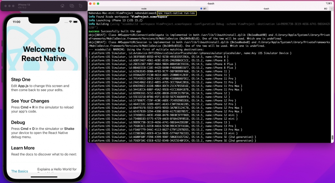Click the iPhone 11 row with id A2D63EA5

click(x=159, y=71)
